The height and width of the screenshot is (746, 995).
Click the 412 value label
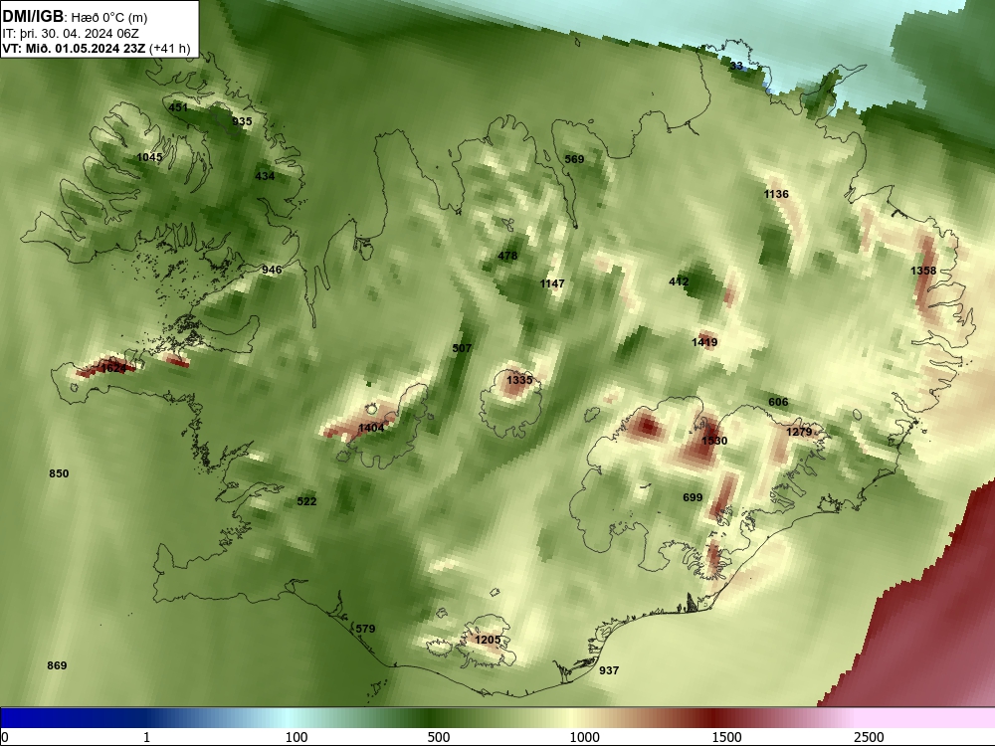coord(679,281)
